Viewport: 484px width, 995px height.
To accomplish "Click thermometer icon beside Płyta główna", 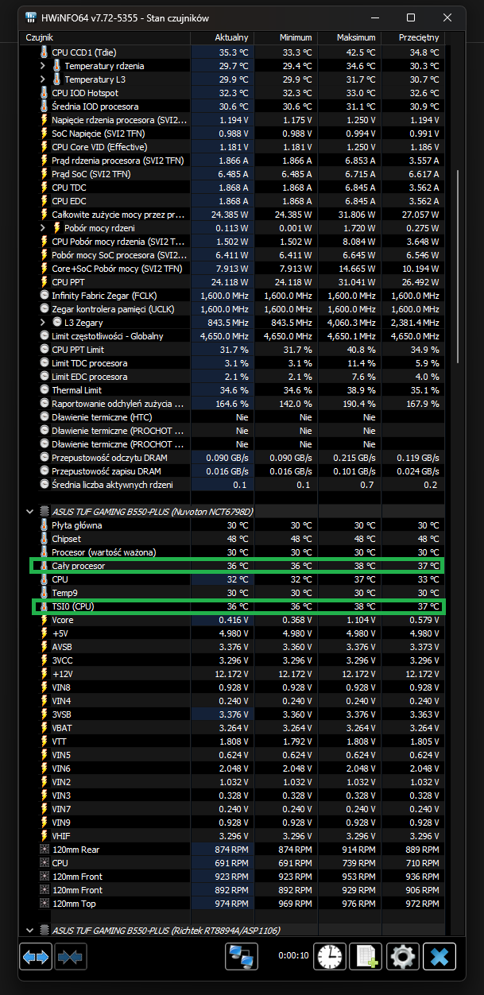I will [x=45, y=525].
